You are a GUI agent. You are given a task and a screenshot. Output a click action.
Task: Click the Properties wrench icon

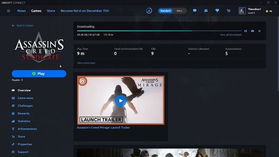[13, 144]
